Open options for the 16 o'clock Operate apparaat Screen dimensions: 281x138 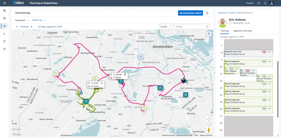pyautogui.click(x=269, y=109)
